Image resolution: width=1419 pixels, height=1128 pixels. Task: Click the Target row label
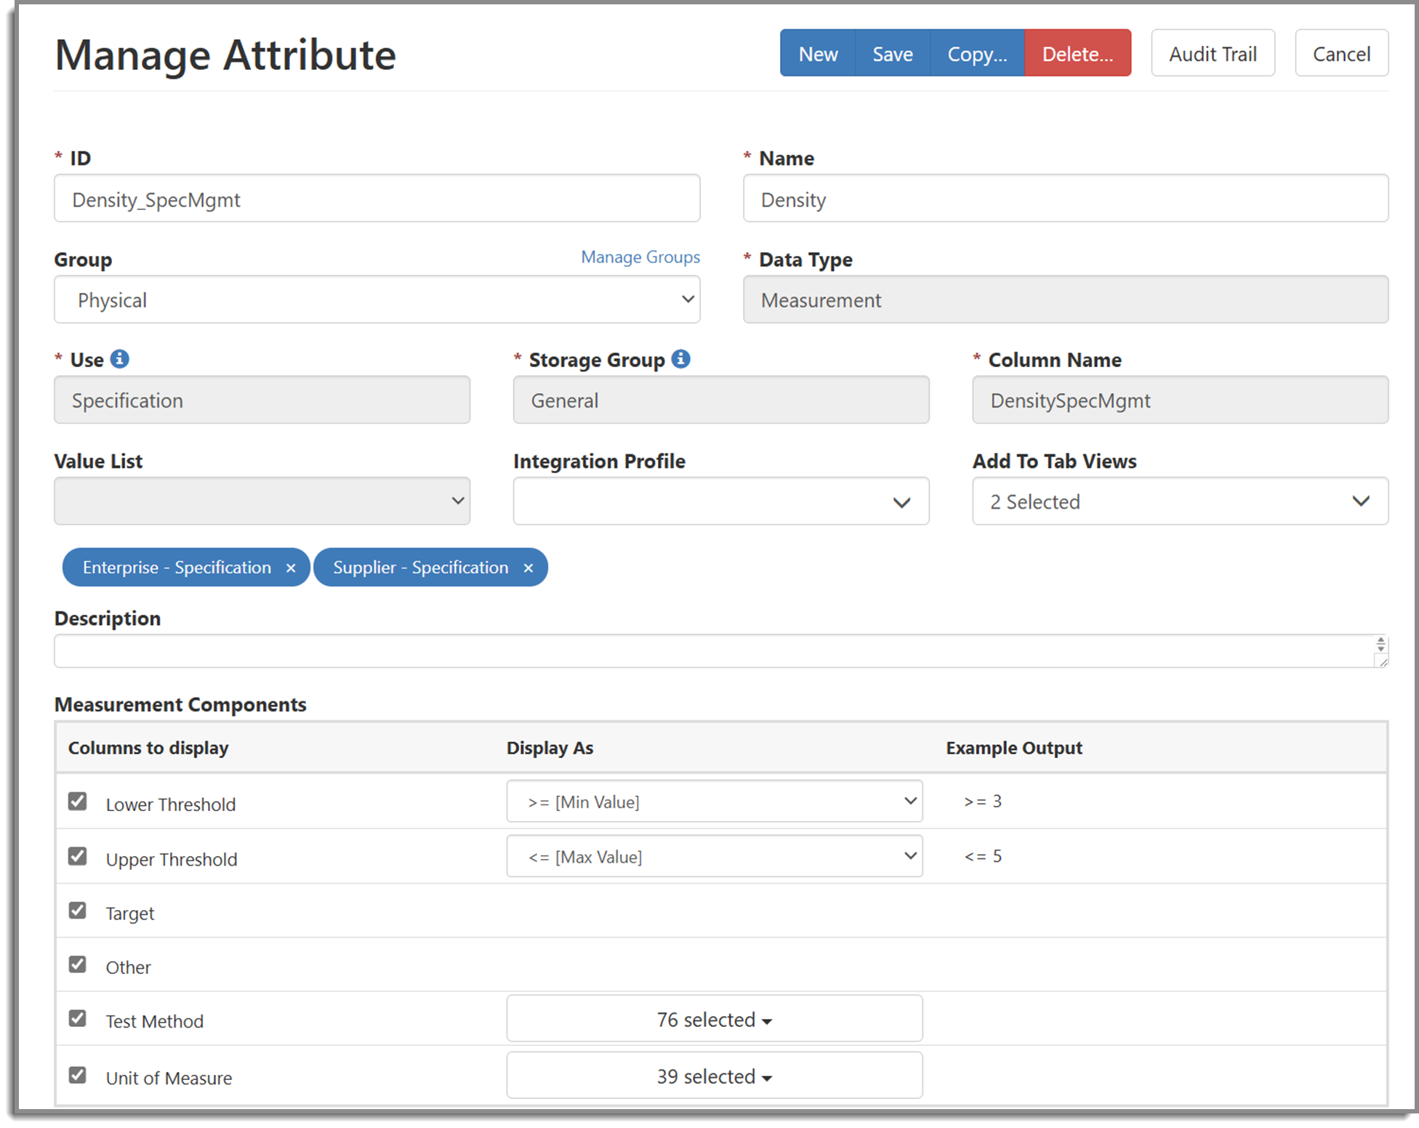tap(130, 914)
